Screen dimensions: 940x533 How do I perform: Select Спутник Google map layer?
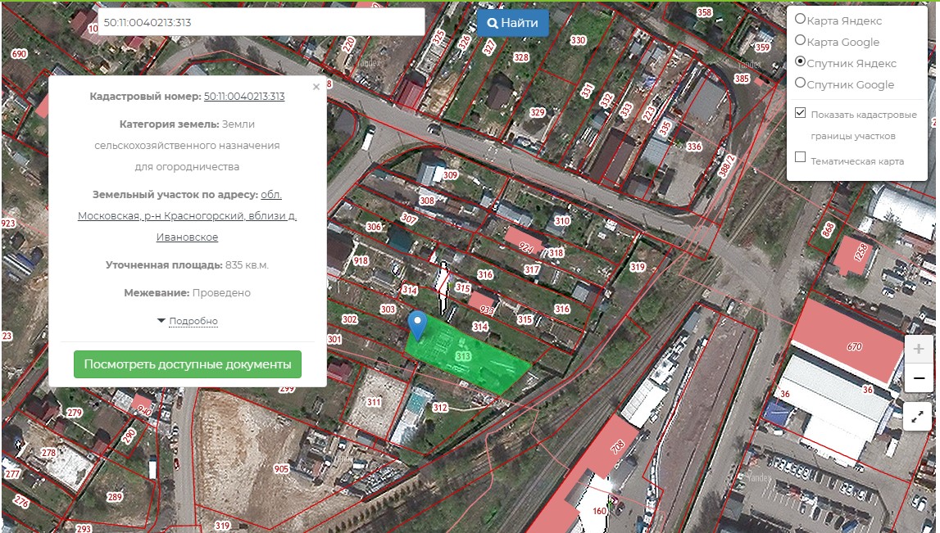(801, 84)
